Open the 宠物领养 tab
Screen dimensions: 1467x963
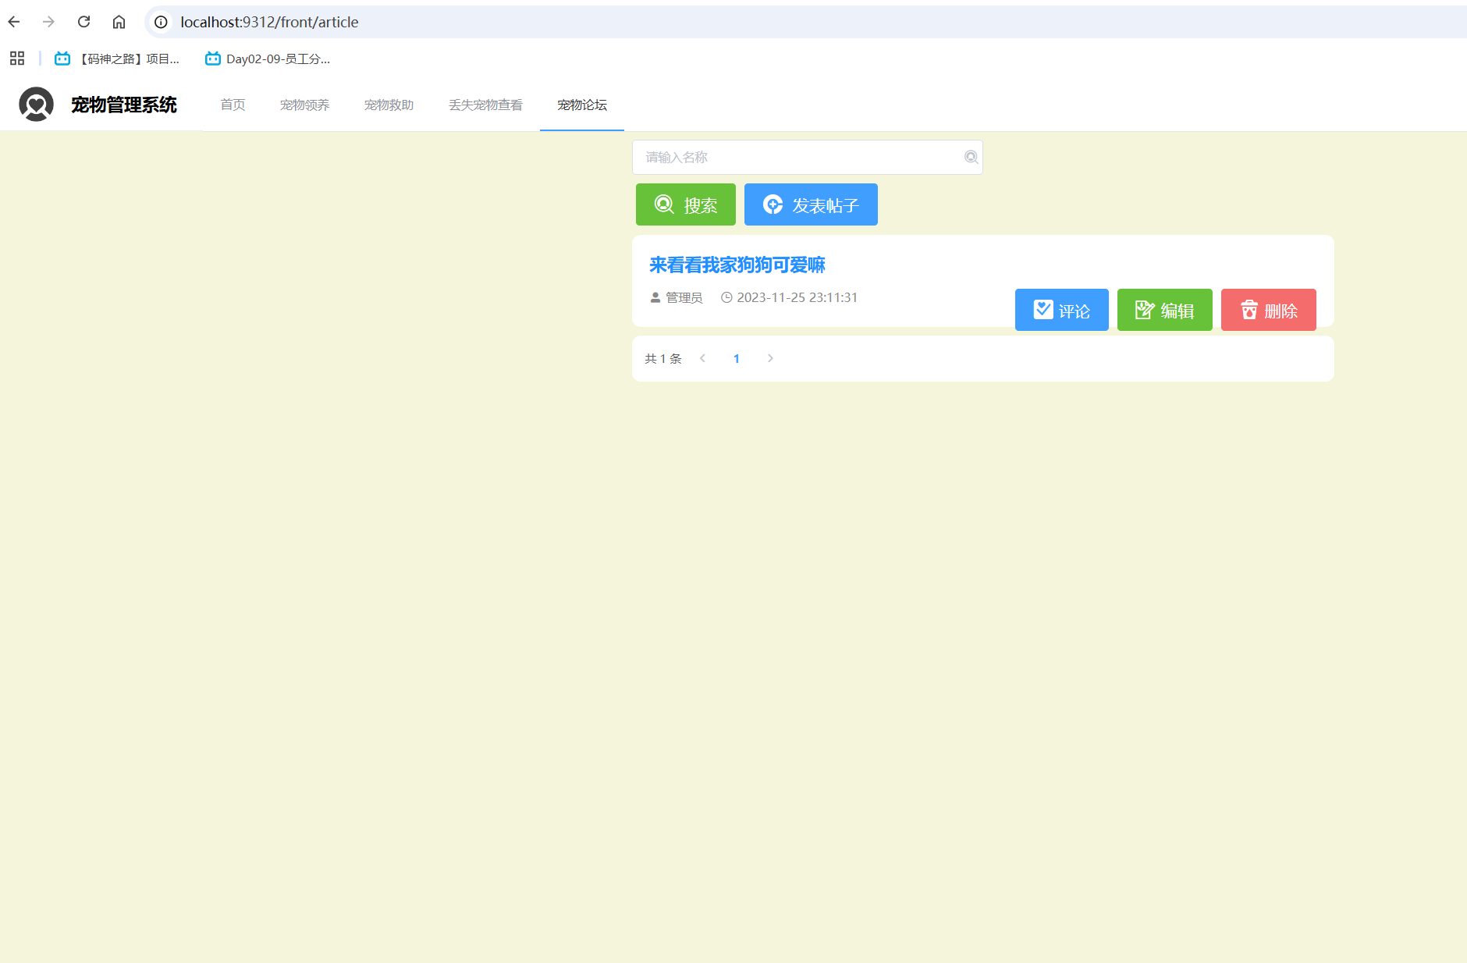(x=304, y=105)
